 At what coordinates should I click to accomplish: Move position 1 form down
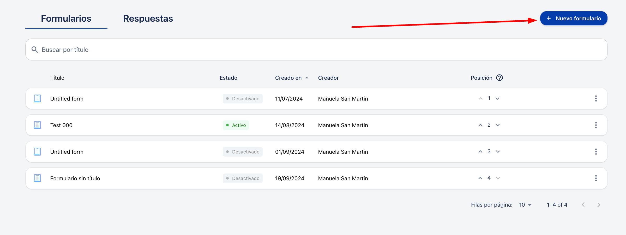[x=497, y=98]
